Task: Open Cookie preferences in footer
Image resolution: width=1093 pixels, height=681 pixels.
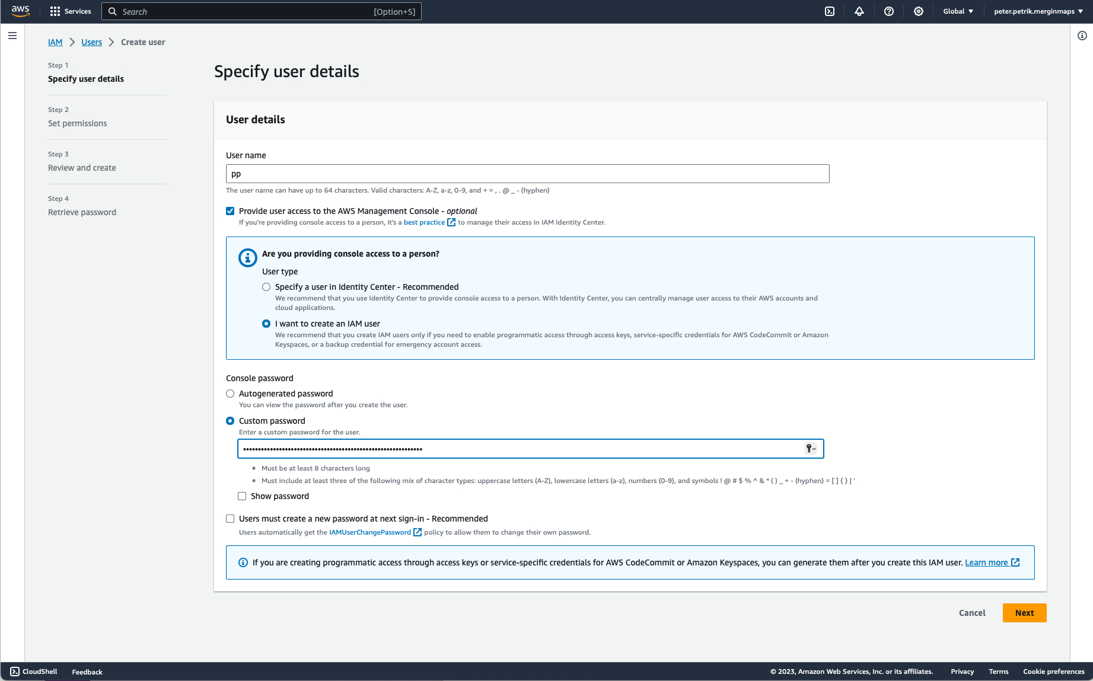Action: pos(1053,672)
